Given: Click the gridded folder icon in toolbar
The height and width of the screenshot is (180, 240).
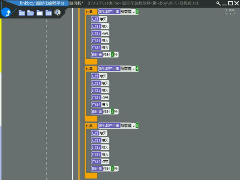Looking at the screenshot, I should click(x=22, y=13).
